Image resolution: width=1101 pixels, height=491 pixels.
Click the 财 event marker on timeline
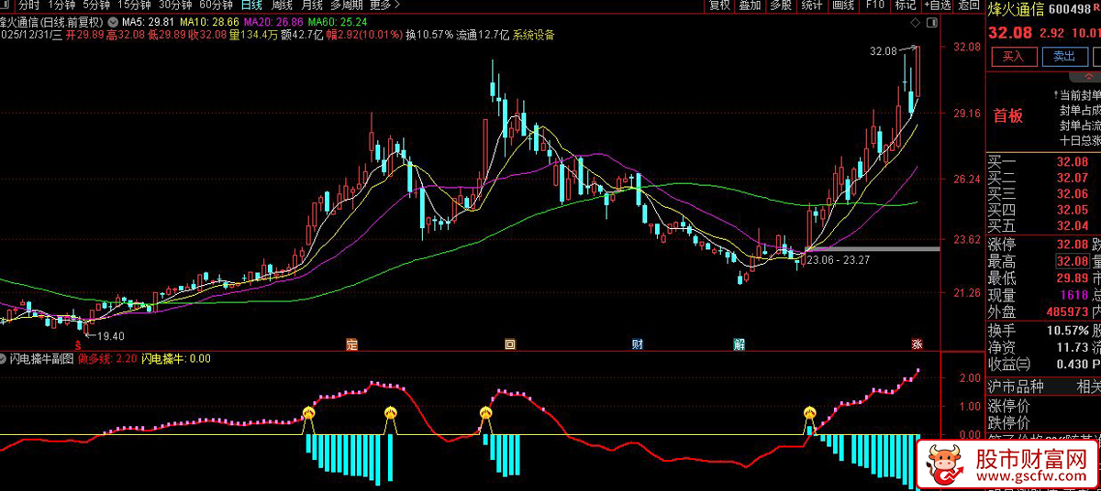[638, 344]
